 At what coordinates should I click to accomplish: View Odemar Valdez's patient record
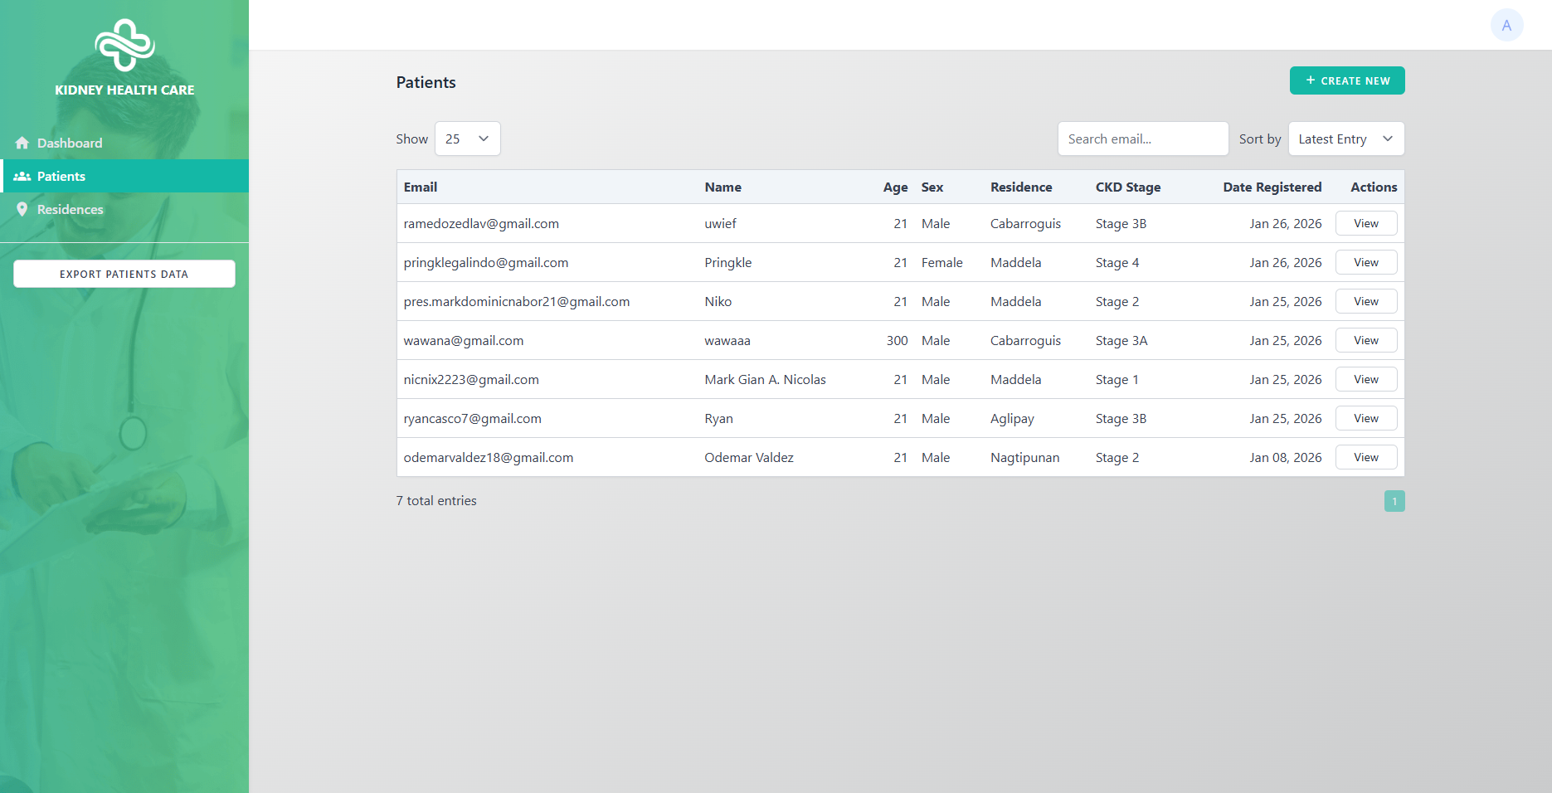[1365, 457]
